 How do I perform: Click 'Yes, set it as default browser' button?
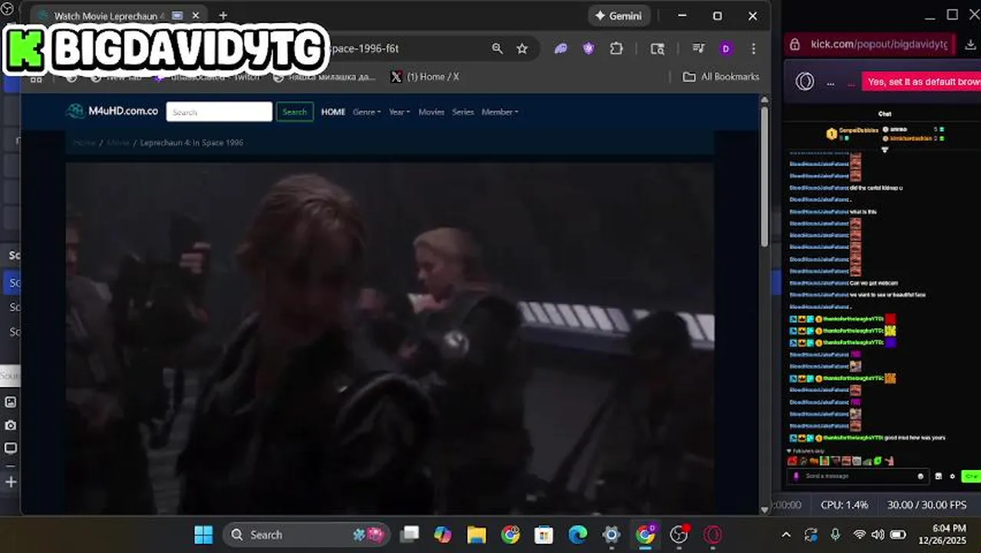(x=923, y=81)
